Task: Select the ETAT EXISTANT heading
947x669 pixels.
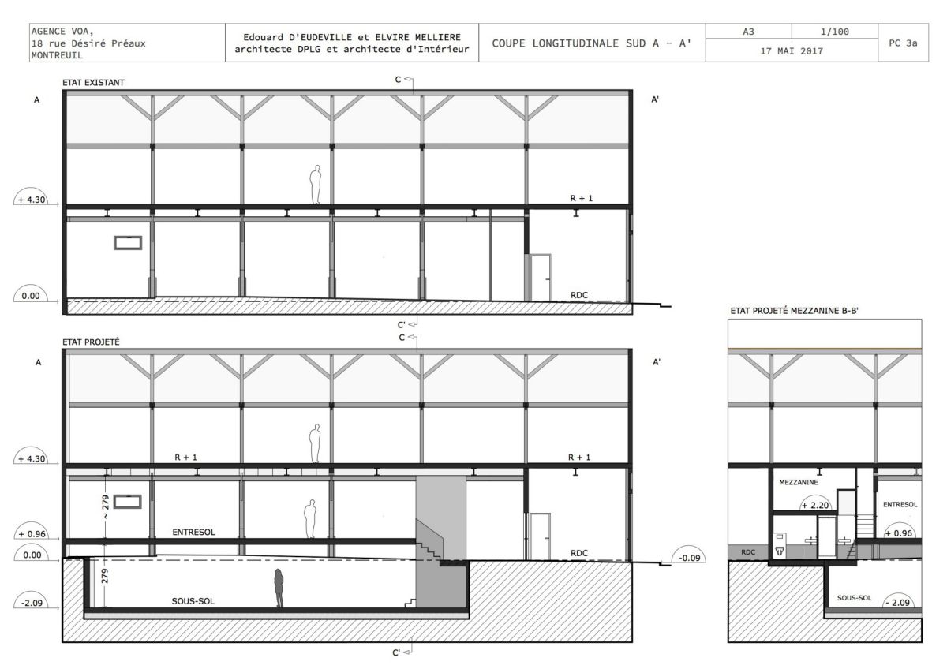Action: [x=93, y=82]
